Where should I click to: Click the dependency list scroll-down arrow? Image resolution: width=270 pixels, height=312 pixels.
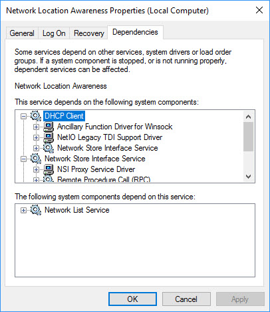[249, 177]
